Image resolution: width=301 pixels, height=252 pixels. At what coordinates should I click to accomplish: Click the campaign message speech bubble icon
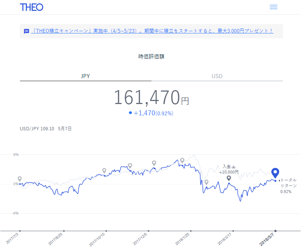(x=26, y=31)
